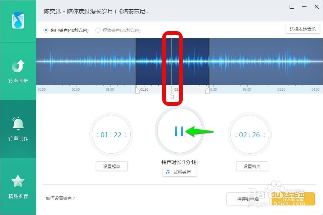This screenshot has height=215, width=323.
Task: Click the playhead marker on the waveform
Action: click(172, 95)
